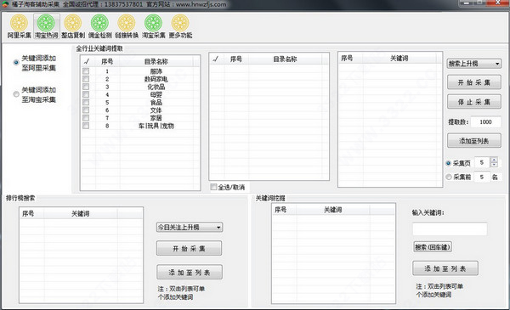Select 关键词添加至淘宝采集 radio option
This screenshot has height=310, width=510.
16,94
